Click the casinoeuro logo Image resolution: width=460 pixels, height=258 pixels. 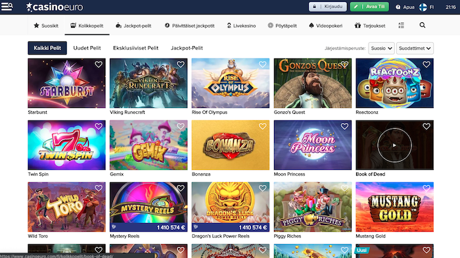[55, 7]
